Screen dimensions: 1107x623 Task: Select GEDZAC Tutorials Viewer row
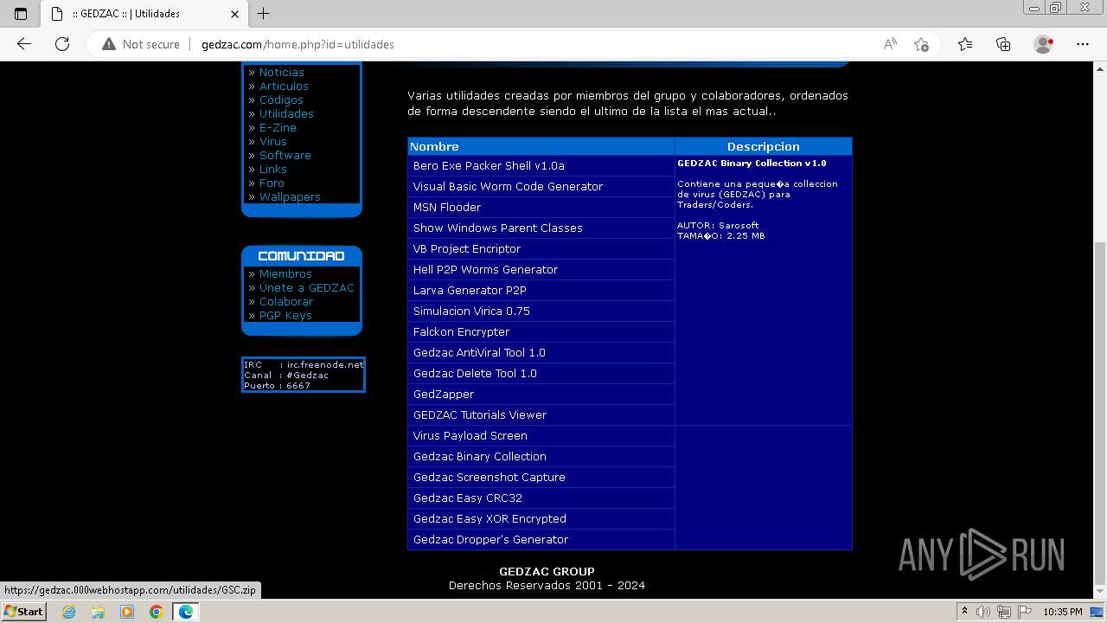pos(541,414)
